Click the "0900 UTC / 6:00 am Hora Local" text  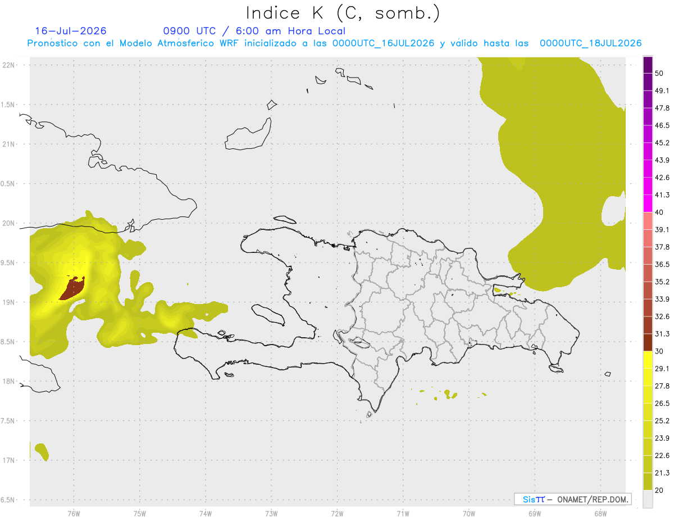pyautogui.click(x=254, y=31)
